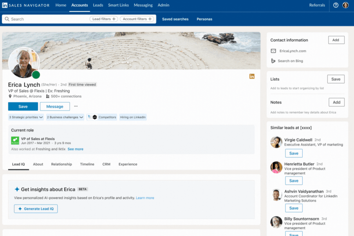354x236 pixels.
Task: Save Virgie Caldwell as a lead
Action: 294,153
